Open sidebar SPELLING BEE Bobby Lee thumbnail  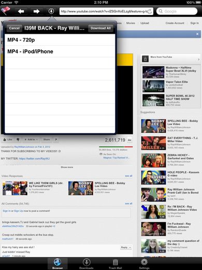(153, 126)
